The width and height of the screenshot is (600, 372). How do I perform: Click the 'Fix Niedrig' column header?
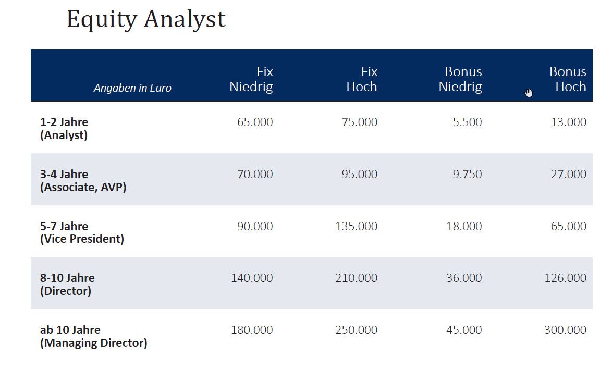click(x=251, y=79)
